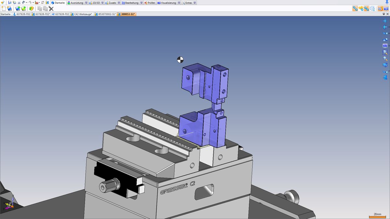
Task: Click the Print icon in the quick access bar
Action: (19, 3)
